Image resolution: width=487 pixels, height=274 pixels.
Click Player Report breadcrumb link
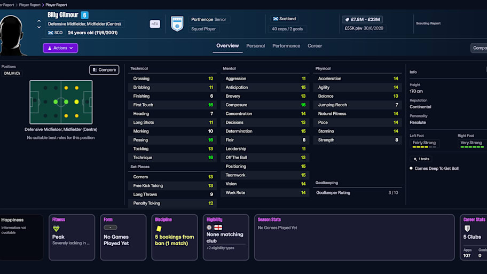[x=30, y=5]
